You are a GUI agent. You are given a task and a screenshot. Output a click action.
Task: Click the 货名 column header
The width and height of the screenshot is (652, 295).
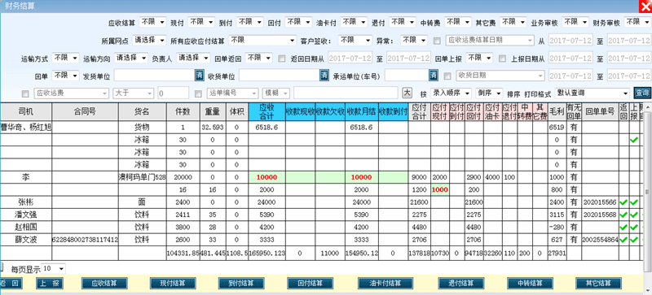click(x=142, y=112)
